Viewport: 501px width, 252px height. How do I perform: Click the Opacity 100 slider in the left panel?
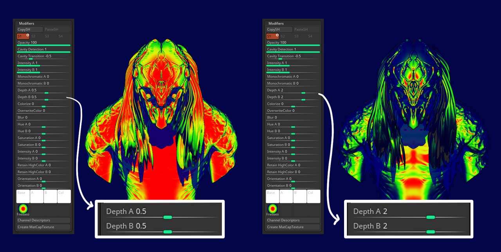pos(43,43)
